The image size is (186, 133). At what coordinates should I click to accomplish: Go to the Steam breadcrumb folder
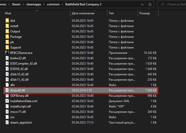point(16,4)
